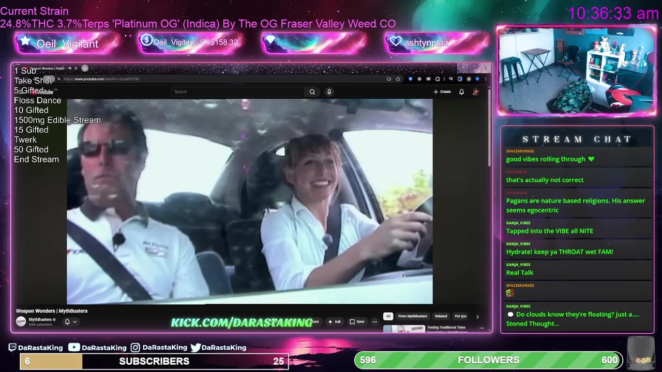This screenshot has height=372, width=662.
Task: Click chat message 'Tapped into the VIBE all NITE'
Action: click(550, 231)
